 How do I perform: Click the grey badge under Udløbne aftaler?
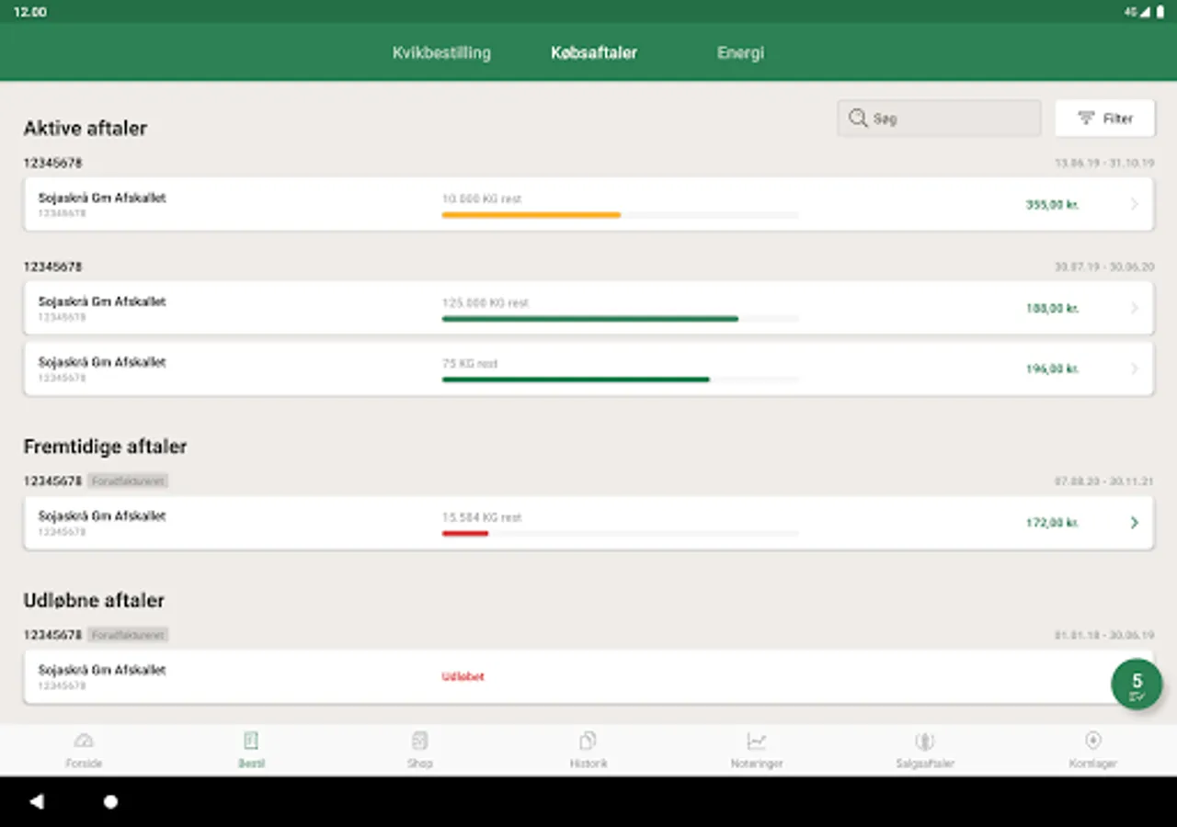click(128, 636)
